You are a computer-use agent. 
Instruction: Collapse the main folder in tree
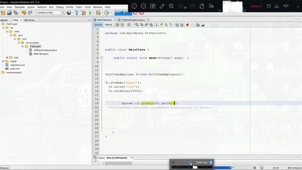click(7, 32)
